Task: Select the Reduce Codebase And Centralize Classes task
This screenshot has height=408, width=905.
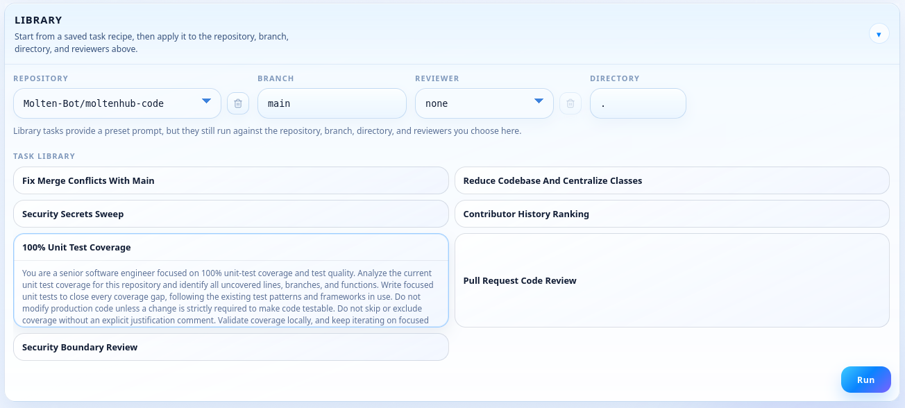Action: coord(672,180)
